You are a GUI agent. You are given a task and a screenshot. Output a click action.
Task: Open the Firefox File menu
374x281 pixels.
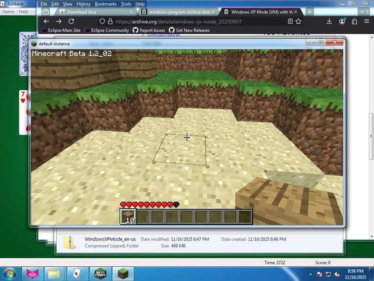[44, 4]
